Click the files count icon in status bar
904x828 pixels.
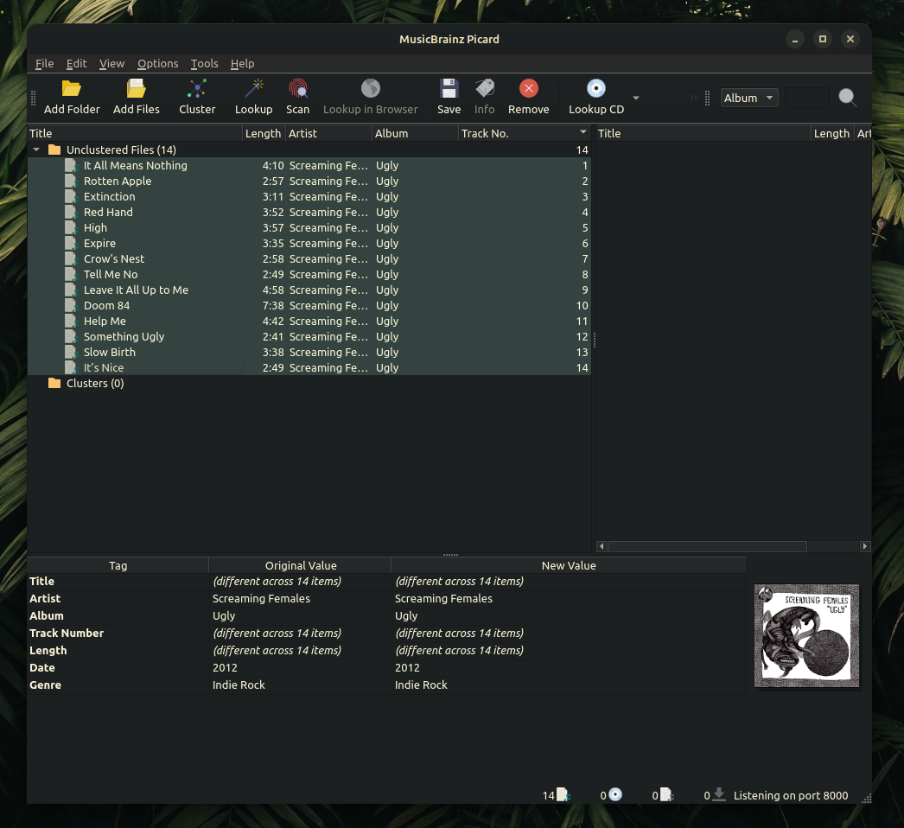pyautogui.click(x=563, y=795)
